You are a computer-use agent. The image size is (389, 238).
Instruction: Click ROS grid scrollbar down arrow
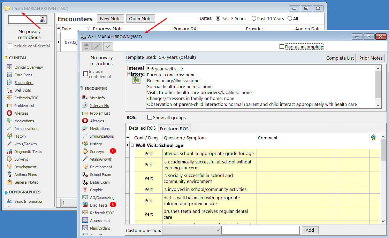(x=383, y=221)
